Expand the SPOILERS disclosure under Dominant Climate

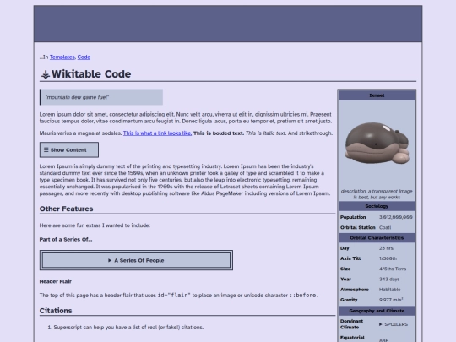[x=394, y=324]
